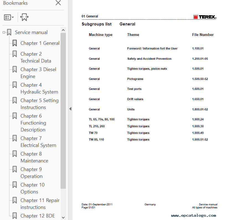230x220 pixels.
Task: Click file number 1.900.24
Action: click(198, 119)
